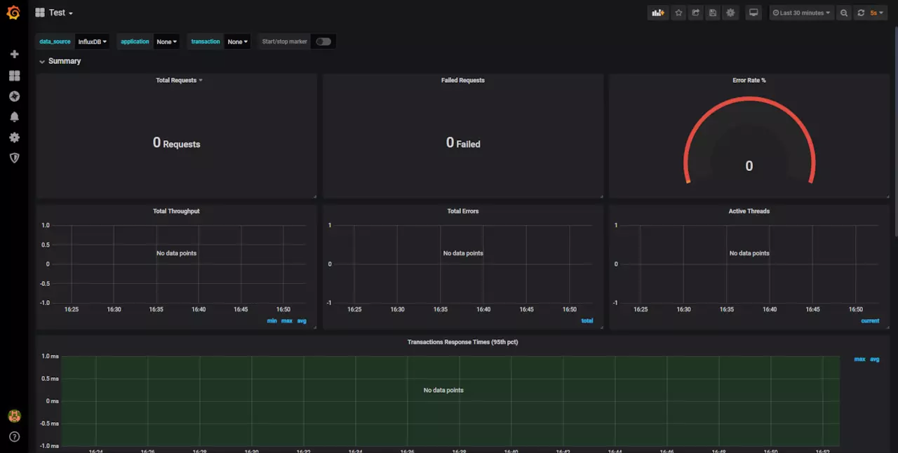Open the data_source InfluxDB dropdown
The width and height of the screenshot is (898, 453).
coord(93,41)
